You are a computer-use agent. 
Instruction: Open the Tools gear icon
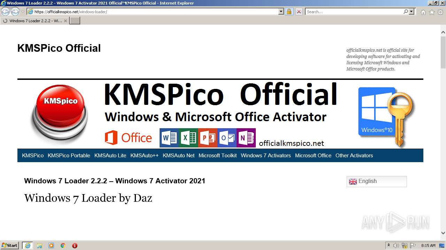coord(440,12)
